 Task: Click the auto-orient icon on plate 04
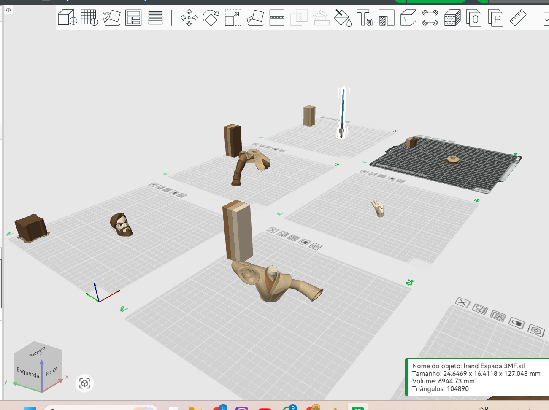click(283, 234)
